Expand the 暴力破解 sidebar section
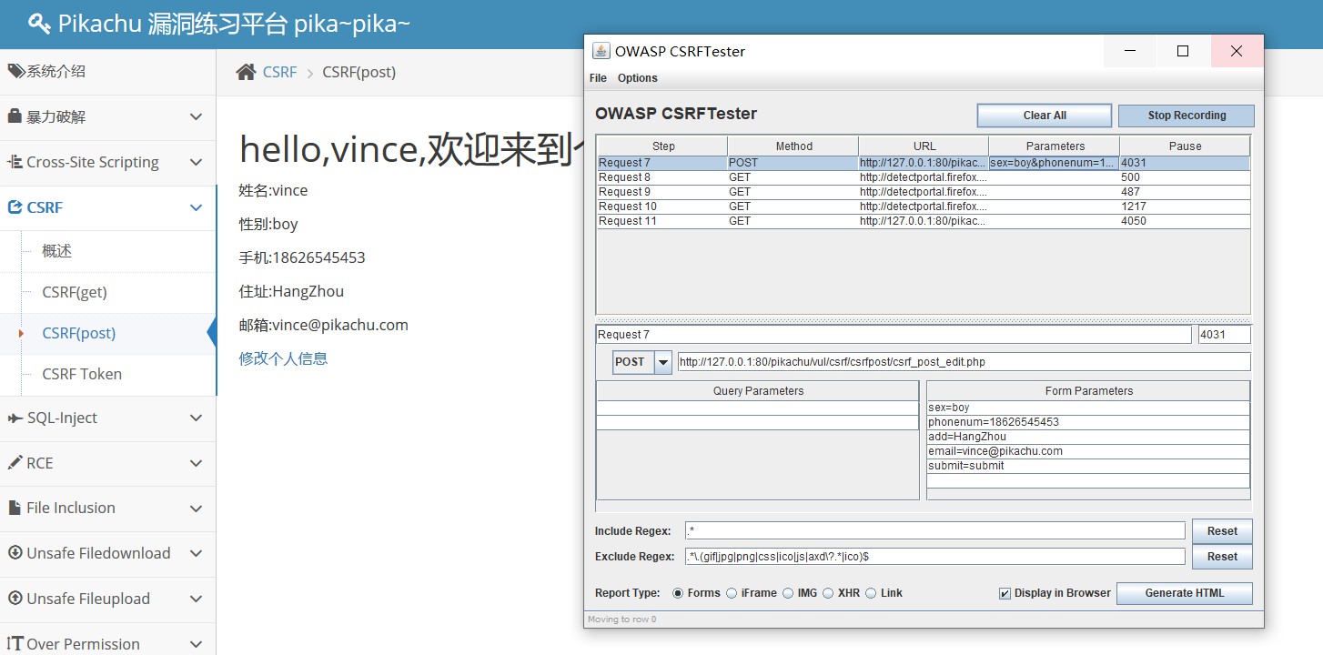 point(196,117)
